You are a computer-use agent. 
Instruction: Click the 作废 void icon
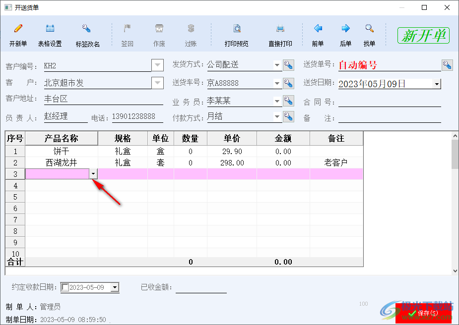[x=159, y=28]
